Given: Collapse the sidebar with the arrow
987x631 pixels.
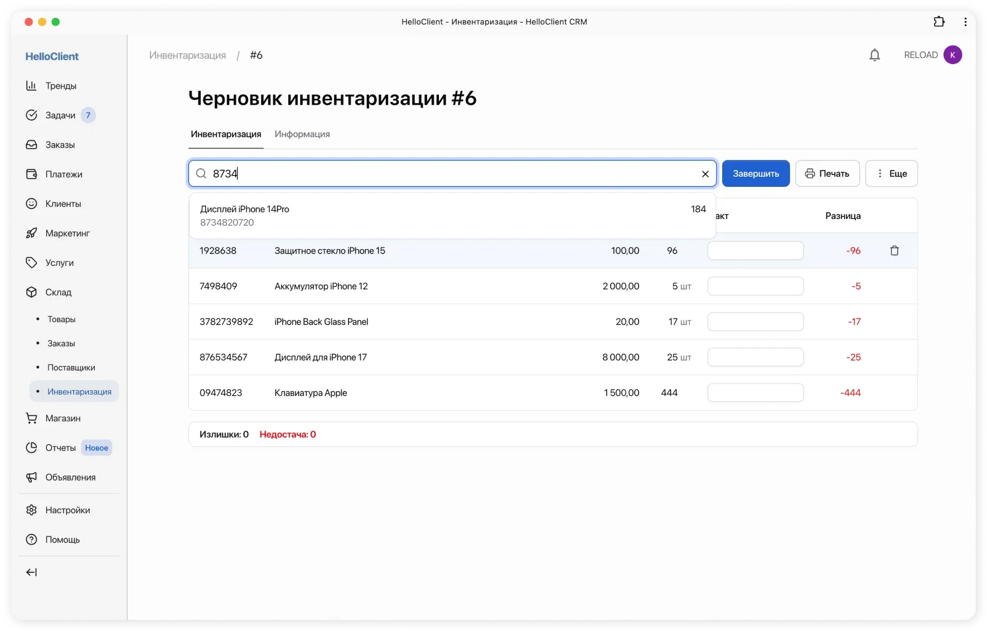Looking at the screenshot, I should tap(32, 571).
